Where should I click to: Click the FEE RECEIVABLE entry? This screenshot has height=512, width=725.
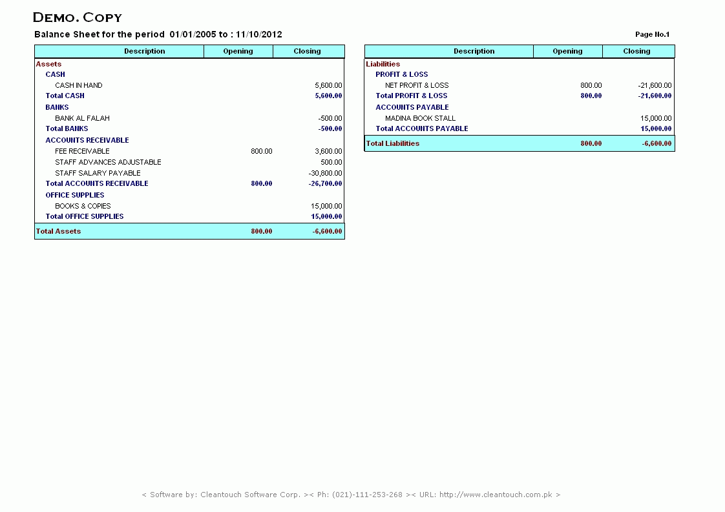click(82, 151)
